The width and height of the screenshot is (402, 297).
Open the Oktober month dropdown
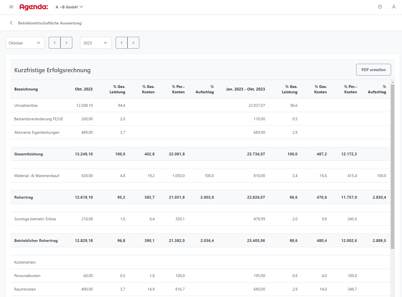click(x=25, y=43)
